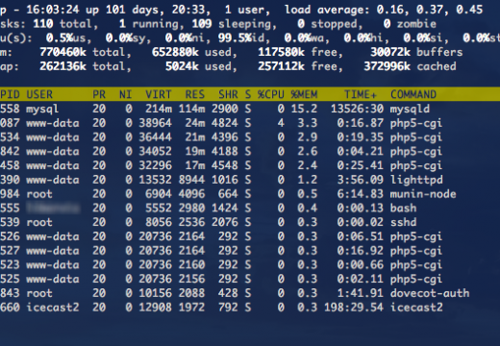Select munin-node time '6:14.83'

tap(361, 194)
